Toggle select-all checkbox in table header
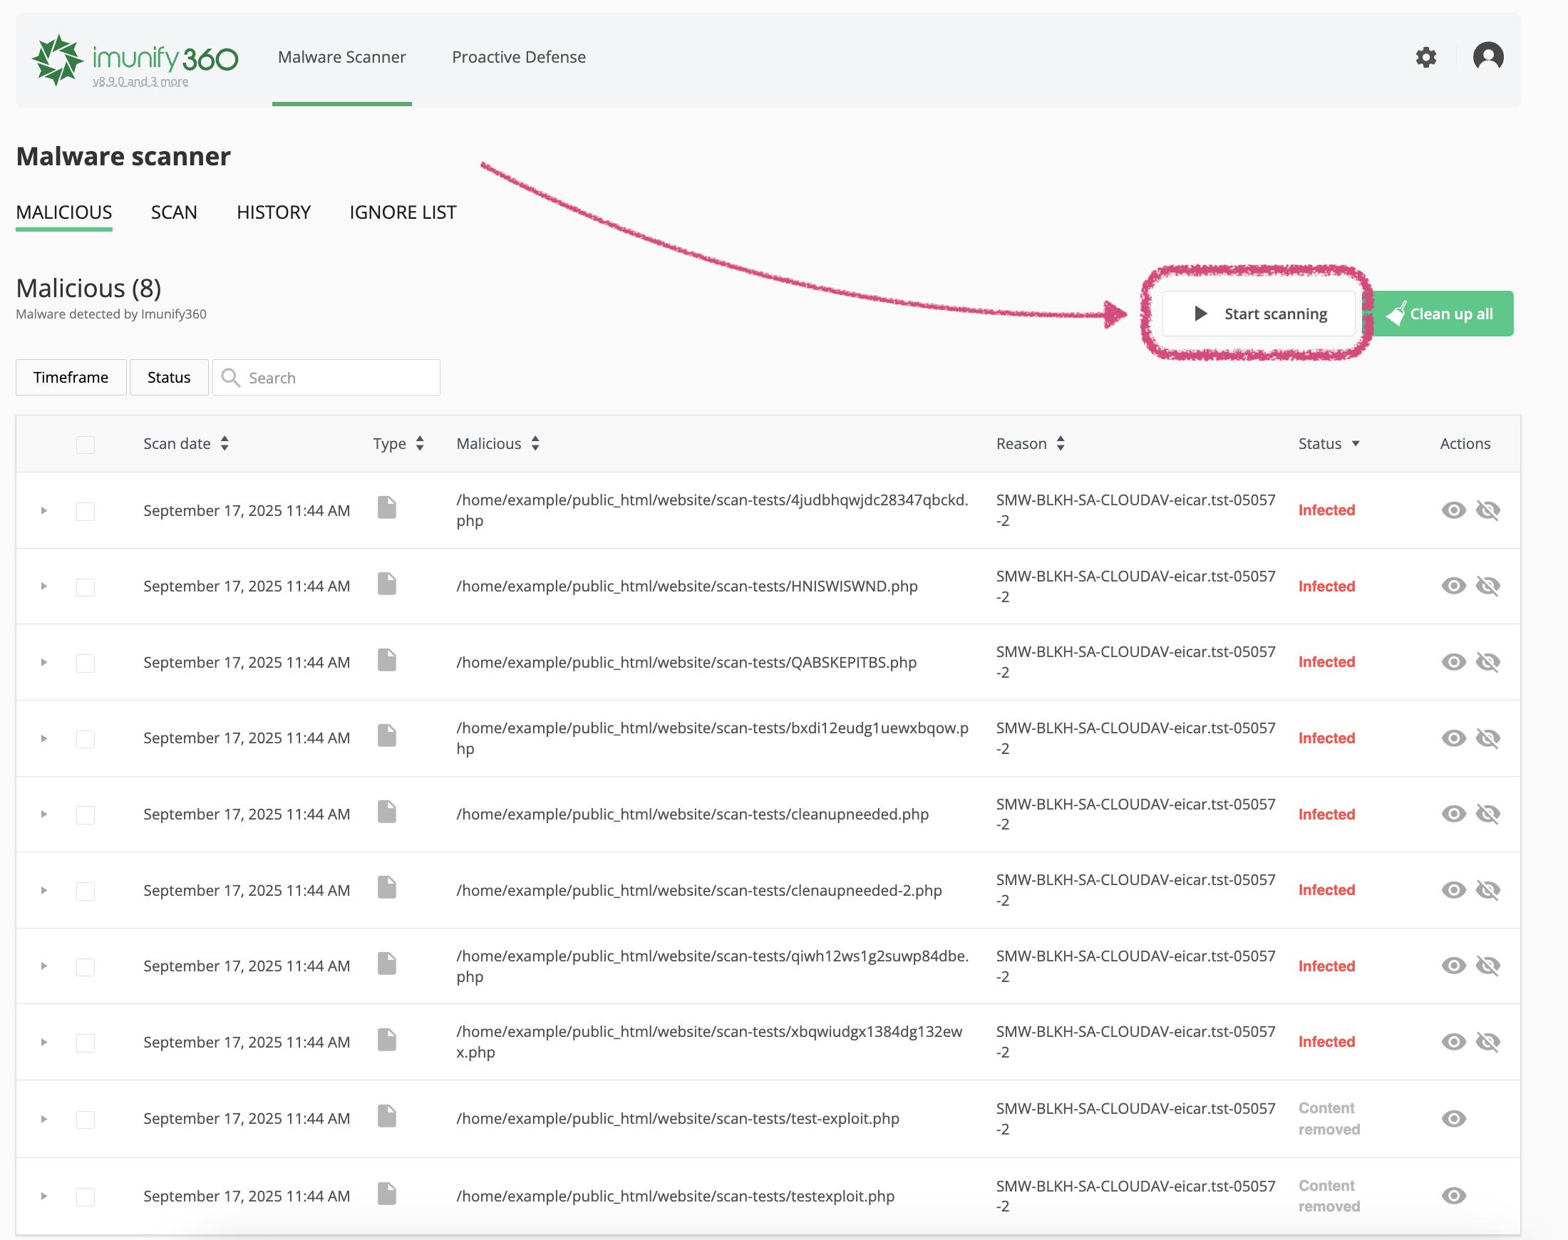Viewport: 1568px width, 1240px height. tap(86, 444)
